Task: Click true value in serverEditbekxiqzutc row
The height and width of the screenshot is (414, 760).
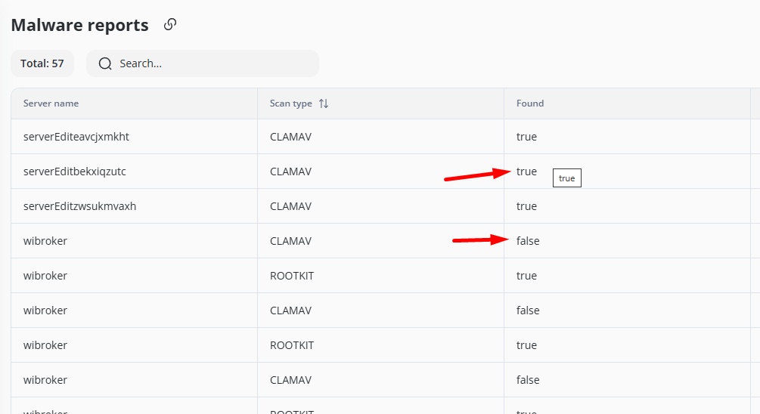Action: [x=526, y=171]
